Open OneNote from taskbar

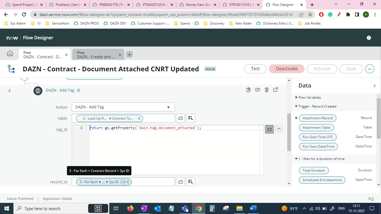point(144,208)
